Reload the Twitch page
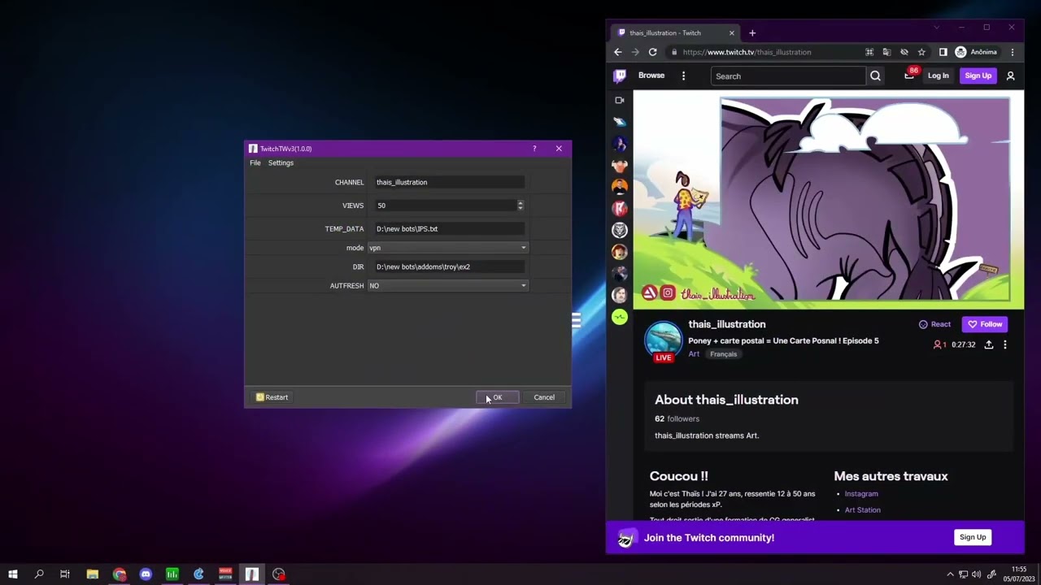The image size is (1041, 585). [x=652, y=52]
